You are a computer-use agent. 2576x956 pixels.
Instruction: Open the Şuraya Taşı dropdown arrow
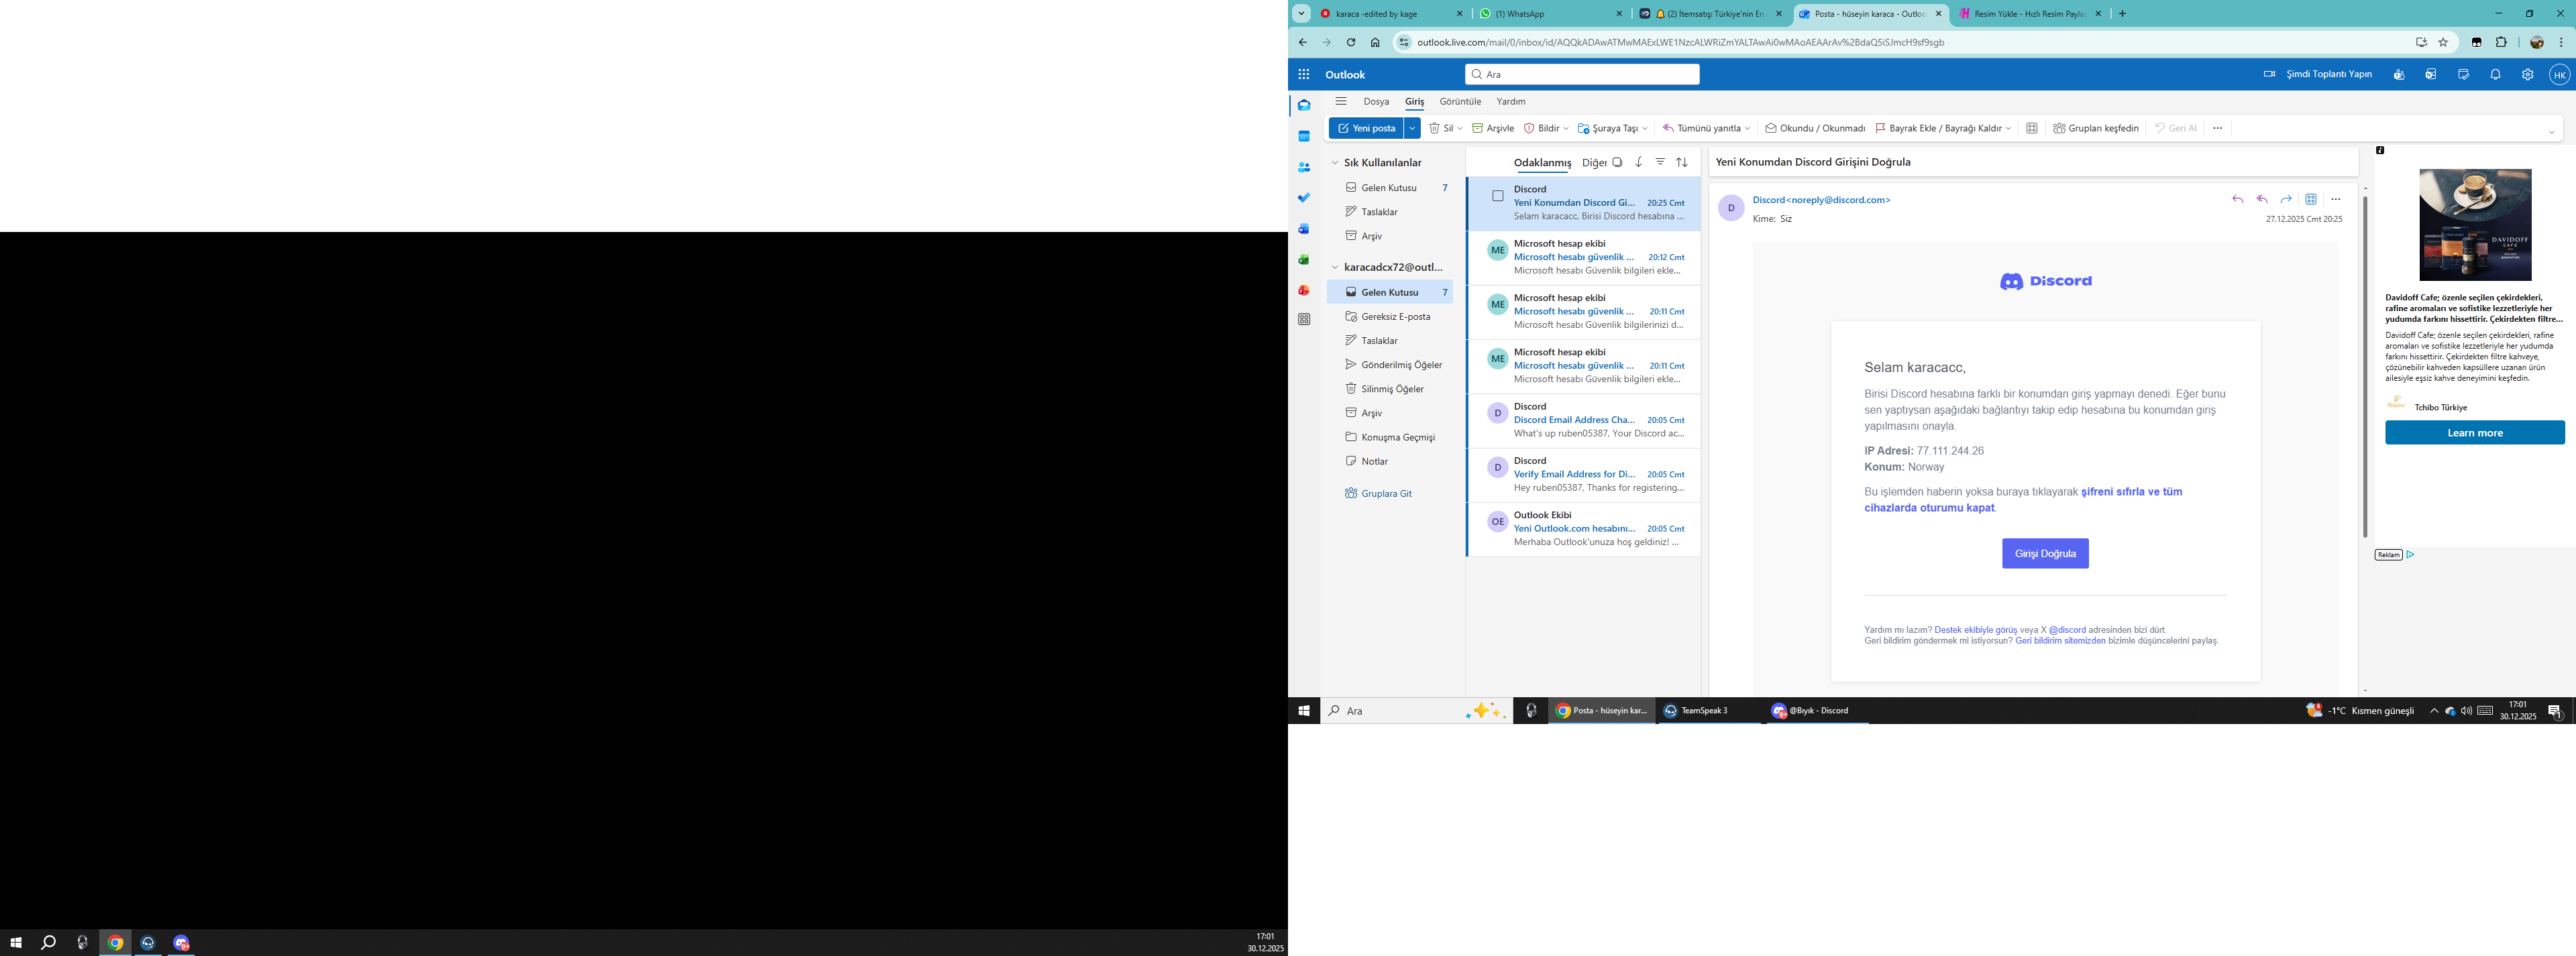pyautogui.click(x=1645, y=128)
